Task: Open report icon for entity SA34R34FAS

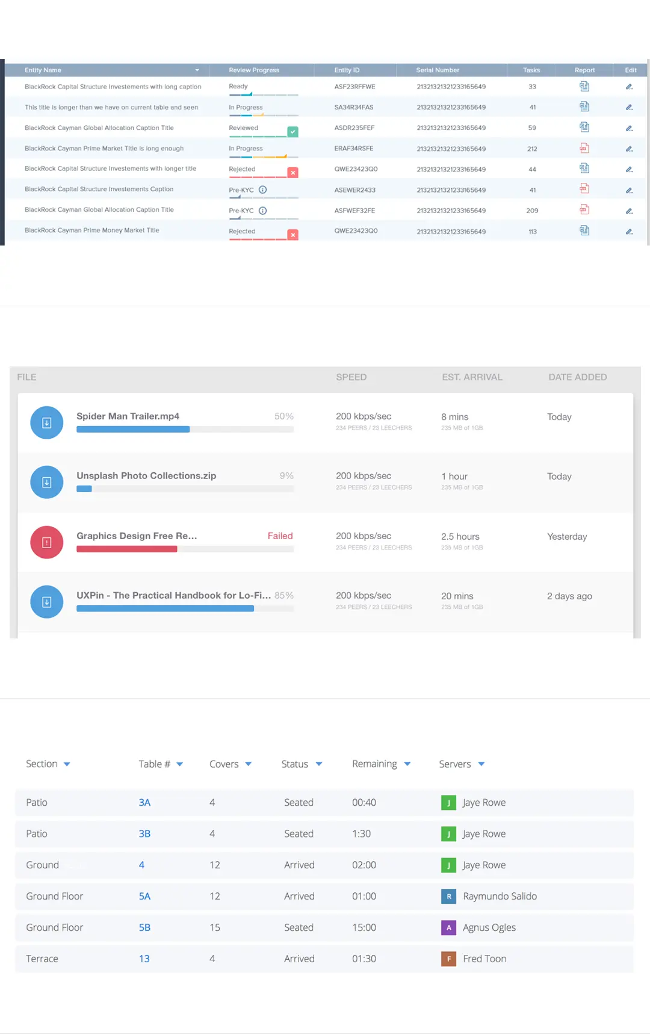Action: pyautogui.click(x=584, y=107)
